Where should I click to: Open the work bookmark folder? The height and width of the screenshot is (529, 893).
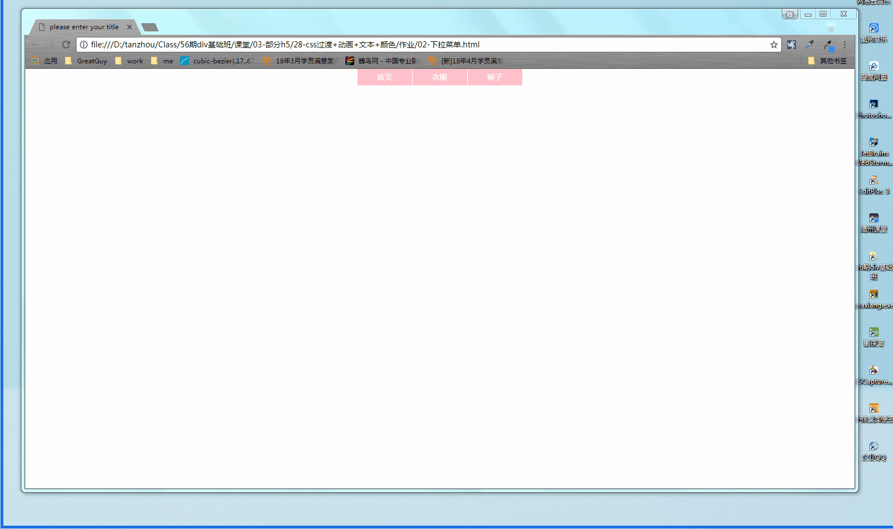[x=129, y=61]
